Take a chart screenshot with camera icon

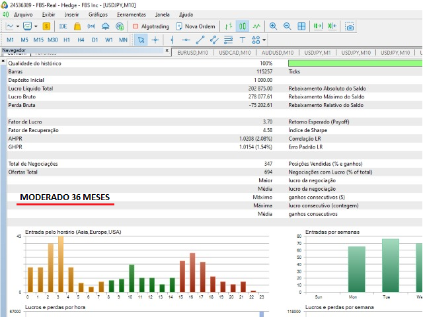click(x=349, y=26)
